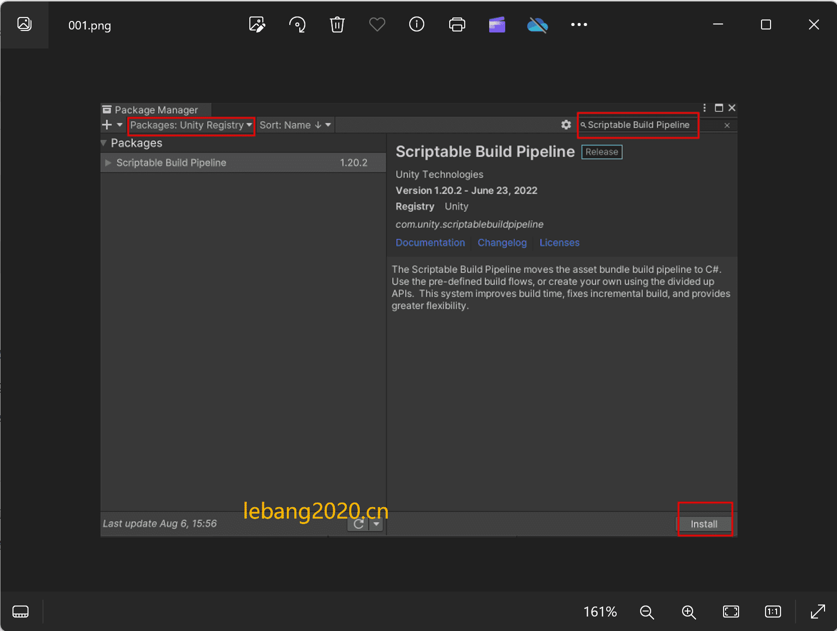Clear the search field with the x

727,125
